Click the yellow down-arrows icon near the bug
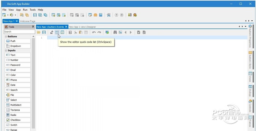 pyautogui.click(x=129, y=15)
